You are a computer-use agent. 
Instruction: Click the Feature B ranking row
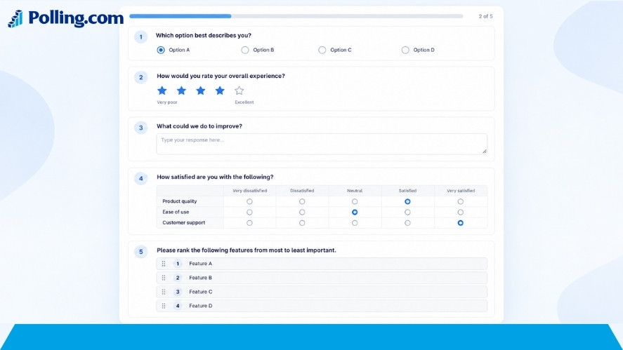click(x=322, y=278)
